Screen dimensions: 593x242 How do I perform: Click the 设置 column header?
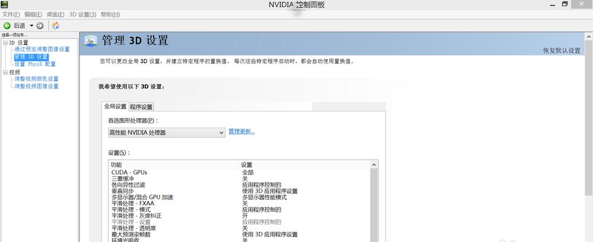[x=247, y=165]
